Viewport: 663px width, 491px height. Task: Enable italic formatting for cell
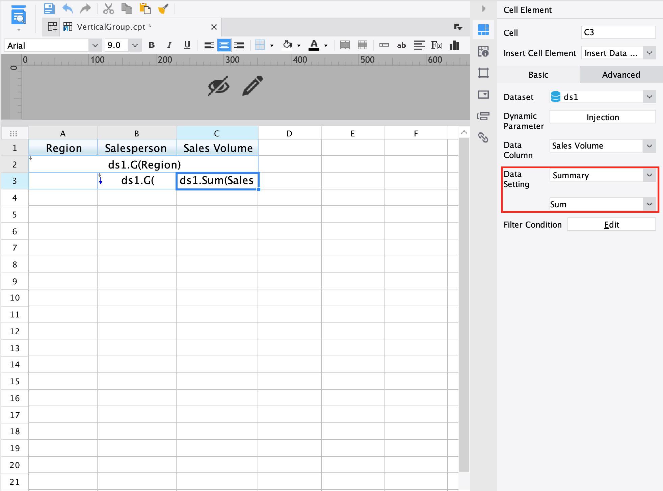coord(169,45)
